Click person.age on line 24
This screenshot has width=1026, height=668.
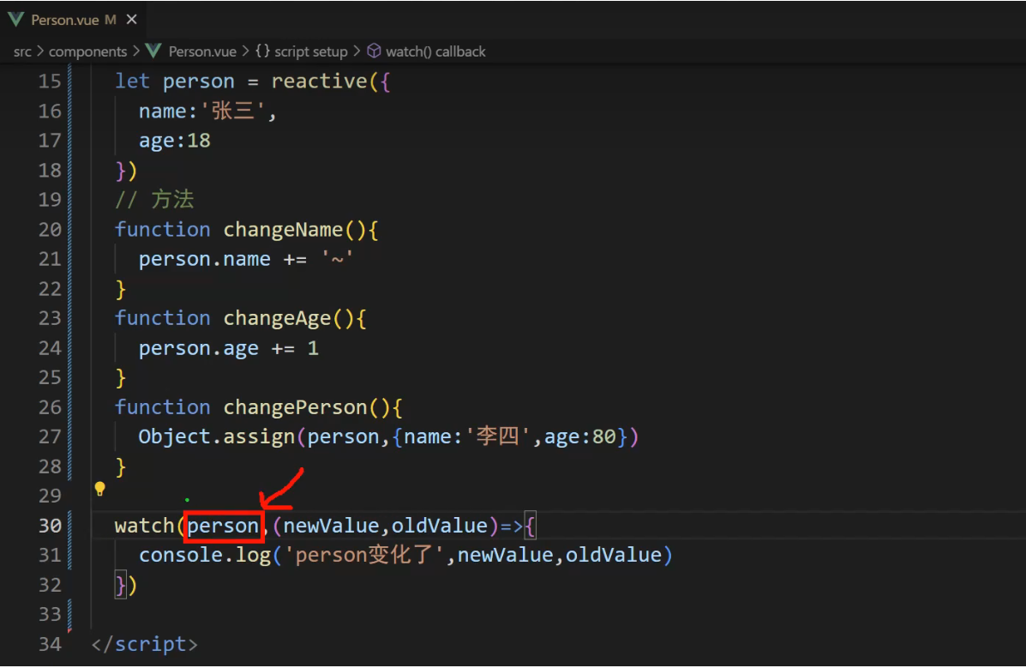[198, 348]
